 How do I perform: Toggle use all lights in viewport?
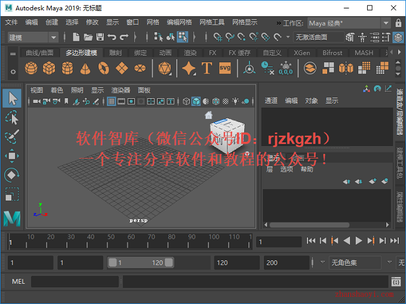[235, 102]
